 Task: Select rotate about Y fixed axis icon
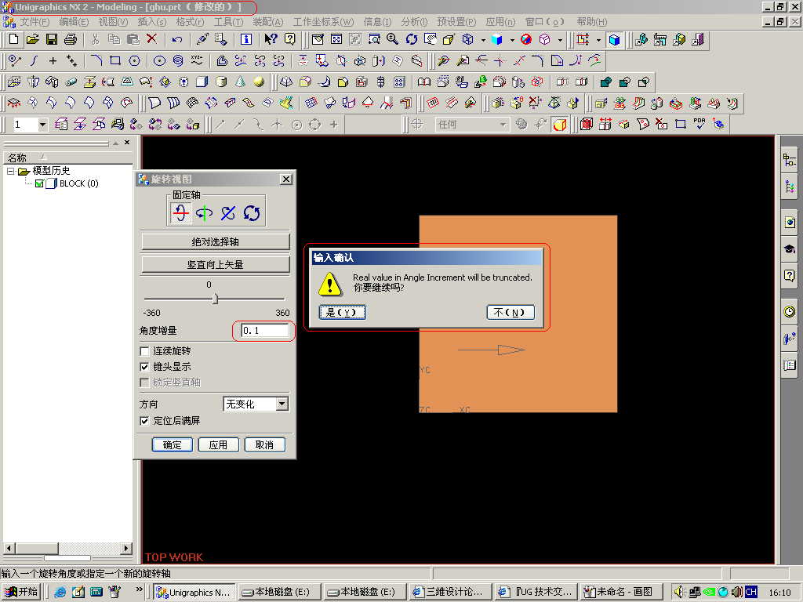click(x=205, y=212)
